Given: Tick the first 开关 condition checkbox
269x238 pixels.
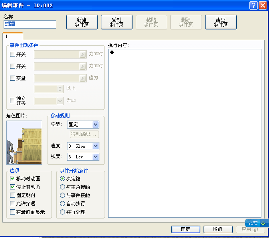Looking at the screenshot, I should [x=12, y=55].
